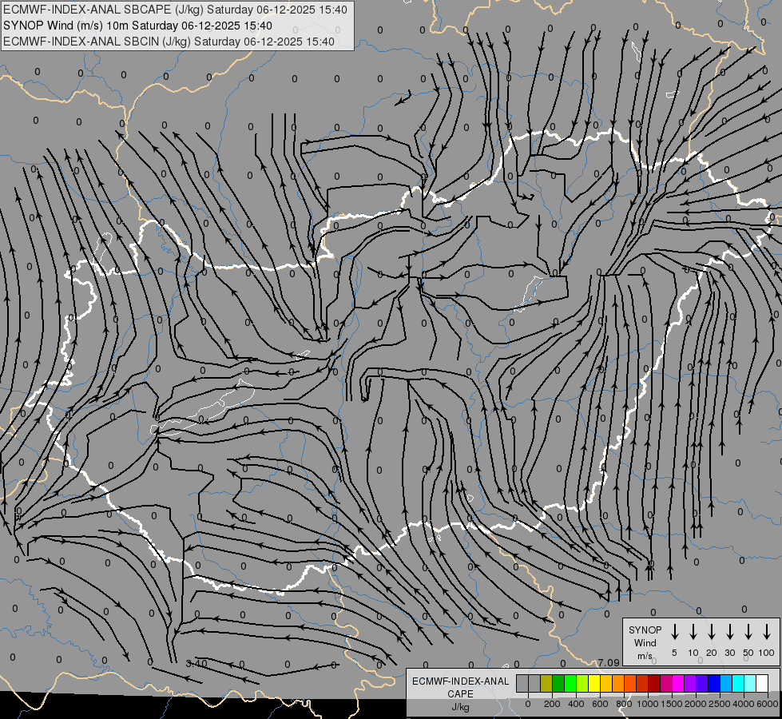Click the 10 m/s wind arrow in legend
The height and width of the screenshot is (719, 782).
click(693, 632)
